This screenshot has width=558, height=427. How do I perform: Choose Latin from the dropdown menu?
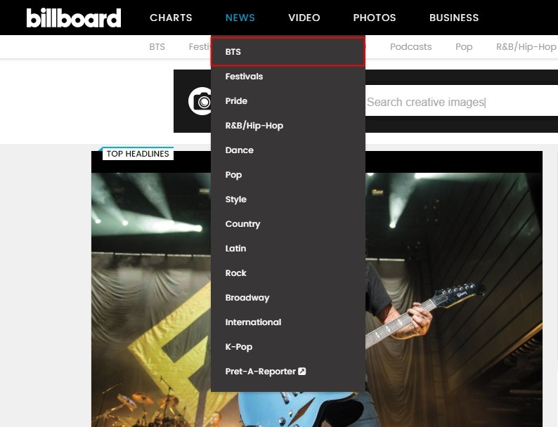288,248
